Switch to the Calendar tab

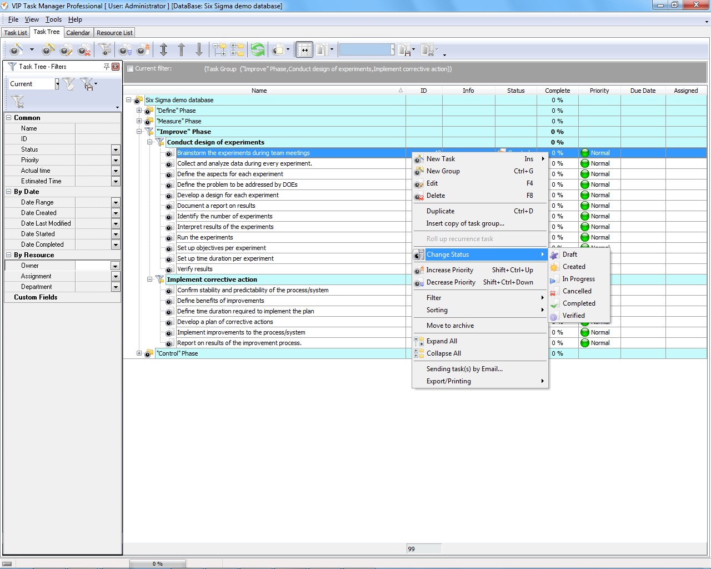coord(78,33)
